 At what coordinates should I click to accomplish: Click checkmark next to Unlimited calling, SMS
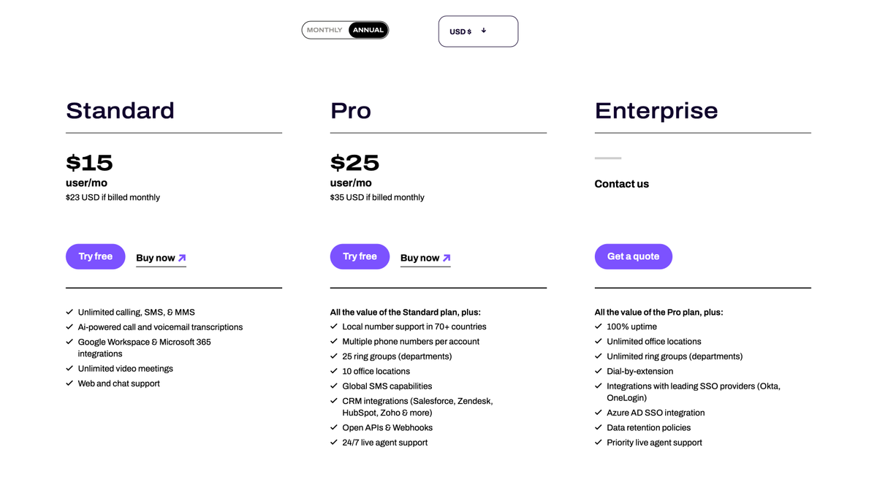tap(69, 312)
